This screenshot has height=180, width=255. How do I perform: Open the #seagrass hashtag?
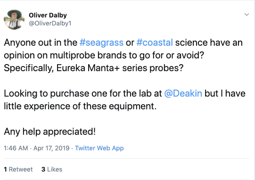click(101, 42)
